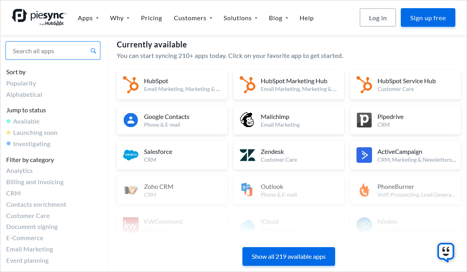The width and height of the screenshot is (467, 272).
Task: Expand the Apps dropdown menu
Action: [88, 18]
